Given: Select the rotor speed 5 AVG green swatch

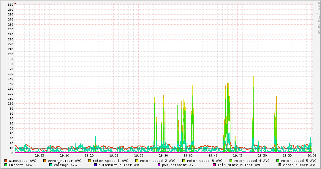Looking at the screenshot, I should (278, 161).
